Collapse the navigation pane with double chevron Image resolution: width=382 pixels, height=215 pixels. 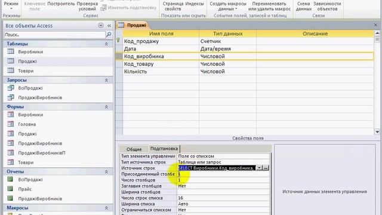tap(109, 25)
